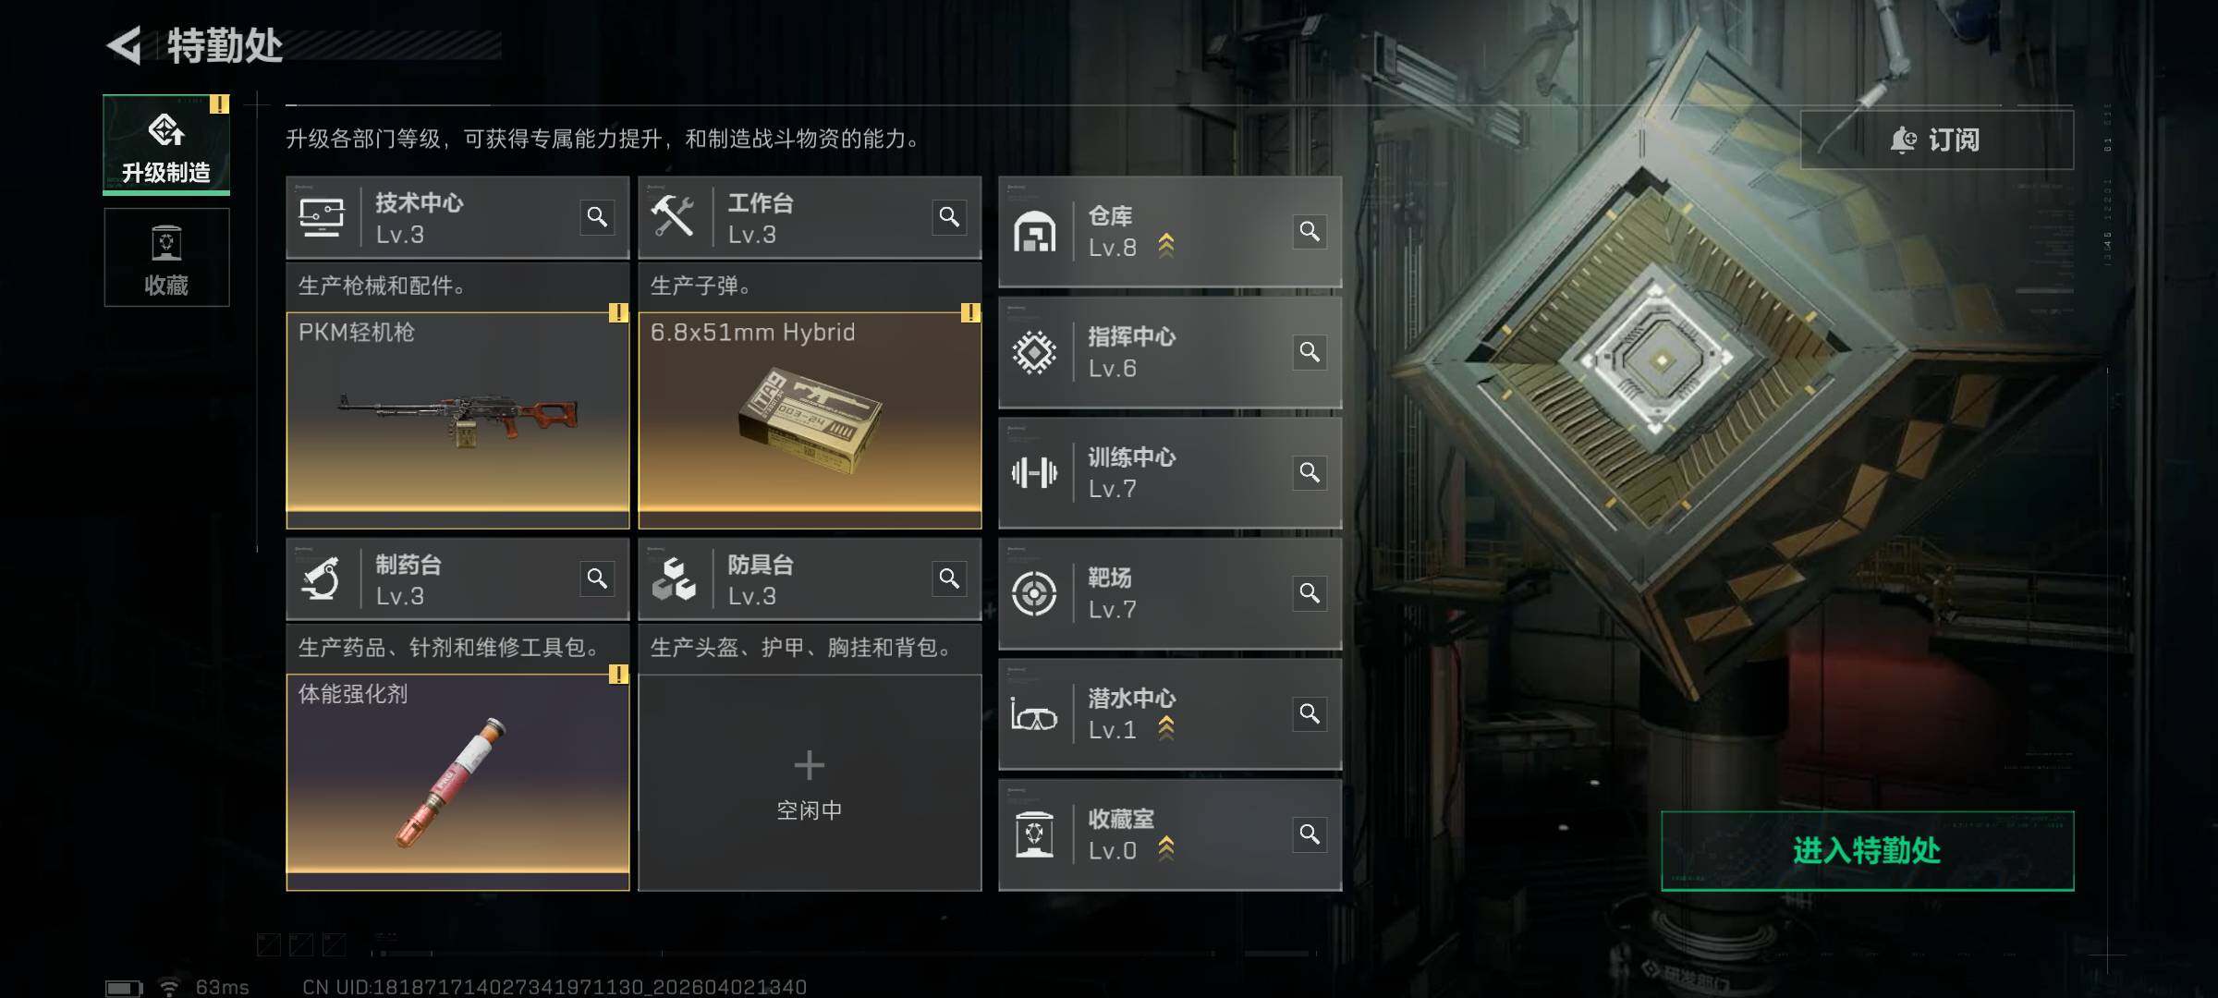Image resolution: width=2218 pixels, height=998 pixels.
Task: Click the 训练中心 dumbbell icon
Action: 1034,473
